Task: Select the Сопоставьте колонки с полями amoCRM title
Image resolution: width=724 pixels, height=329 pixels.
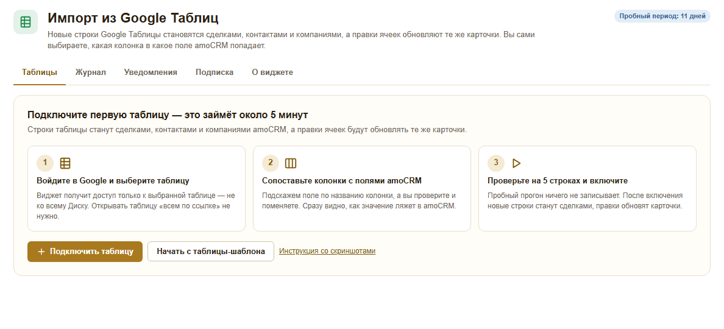Action: 342,180
